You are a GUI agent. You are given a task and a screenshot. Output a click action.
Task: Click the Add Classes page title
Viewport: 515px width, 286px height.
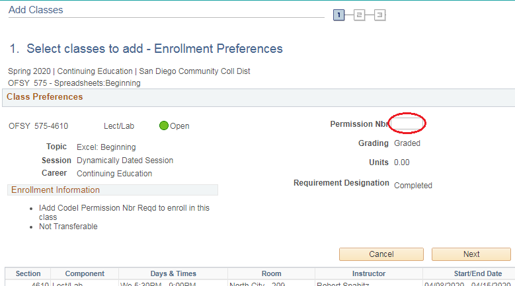coord(35,10)
